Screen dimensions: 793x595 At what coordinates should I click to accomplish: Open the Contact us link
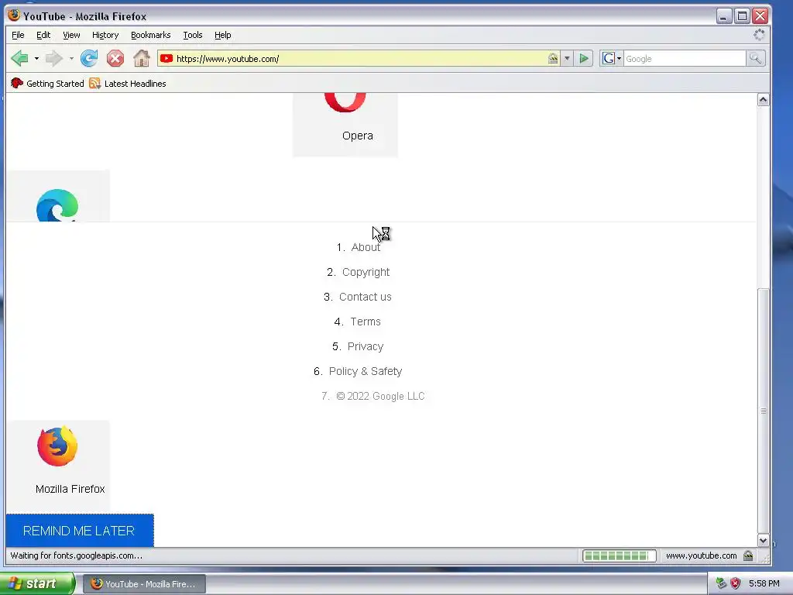pos(366,297)
